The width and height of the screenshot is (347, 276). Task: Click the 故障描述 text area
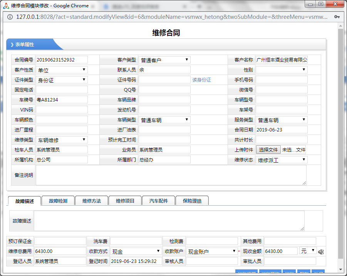(169, 221)
